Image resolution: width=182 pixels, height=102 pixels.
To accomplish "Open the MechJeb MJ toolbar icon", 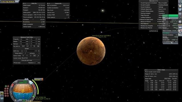I will [x=180, y=35].
